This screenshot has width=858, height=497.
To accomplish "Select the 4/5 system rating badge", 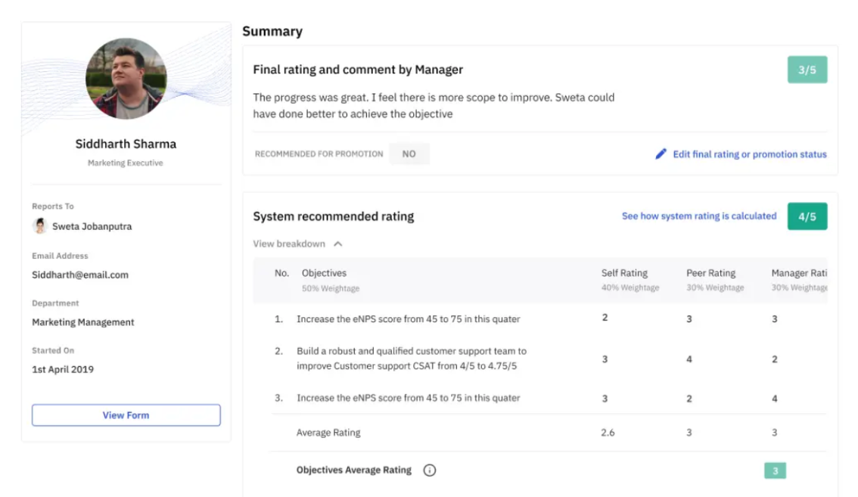I will (x=807, y=216).
